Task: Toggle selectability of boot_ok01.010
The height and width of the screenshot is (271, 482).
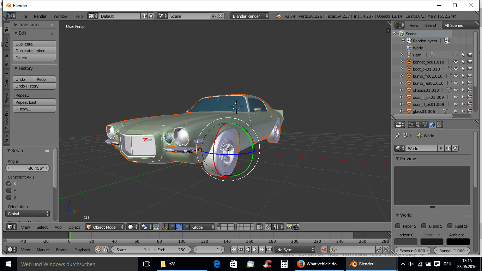Action: pos(463,69)
